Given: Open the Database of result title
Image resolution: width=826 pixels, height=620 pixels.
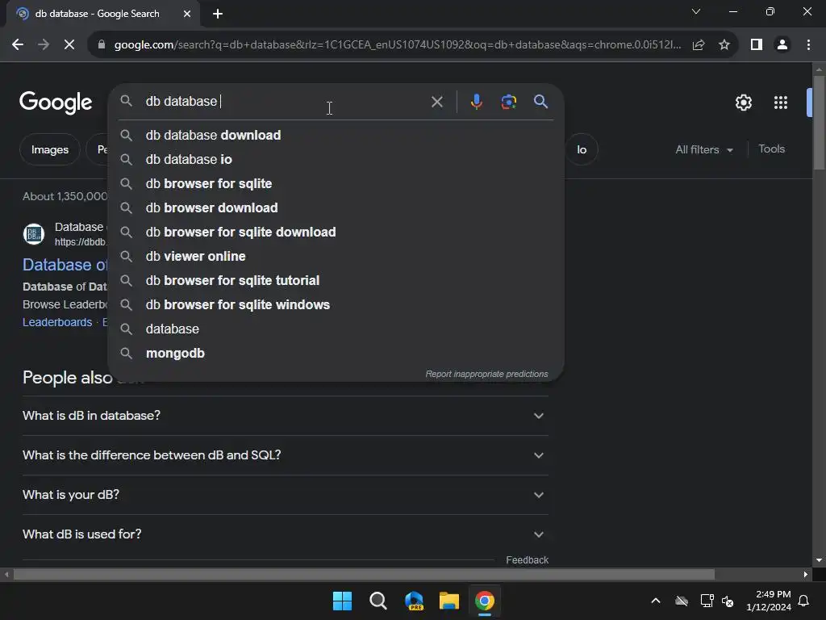Looking at the screenshot, I should (65, 265).
